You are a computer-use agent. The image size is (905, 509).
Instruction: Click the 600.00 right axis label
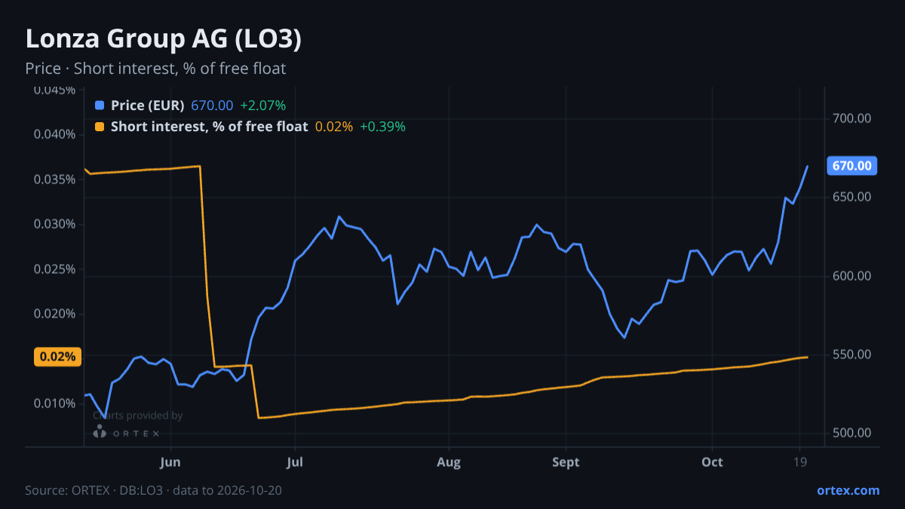coord(852,276)
